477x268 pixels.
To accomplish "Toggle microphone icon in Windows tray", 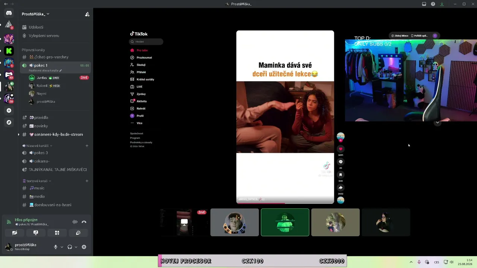I will coord(419,262).
